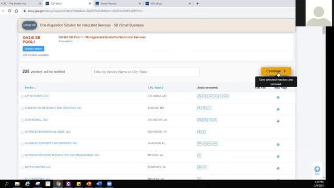Click the browser address bar URL
Screen dimensions: 334x188
(x=85, y=11)
